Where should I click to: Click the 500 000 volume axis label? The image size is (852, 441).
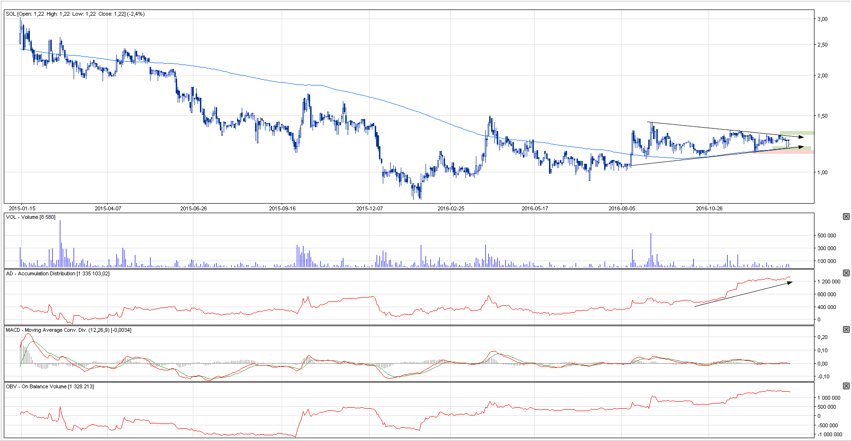click(826, 235)
